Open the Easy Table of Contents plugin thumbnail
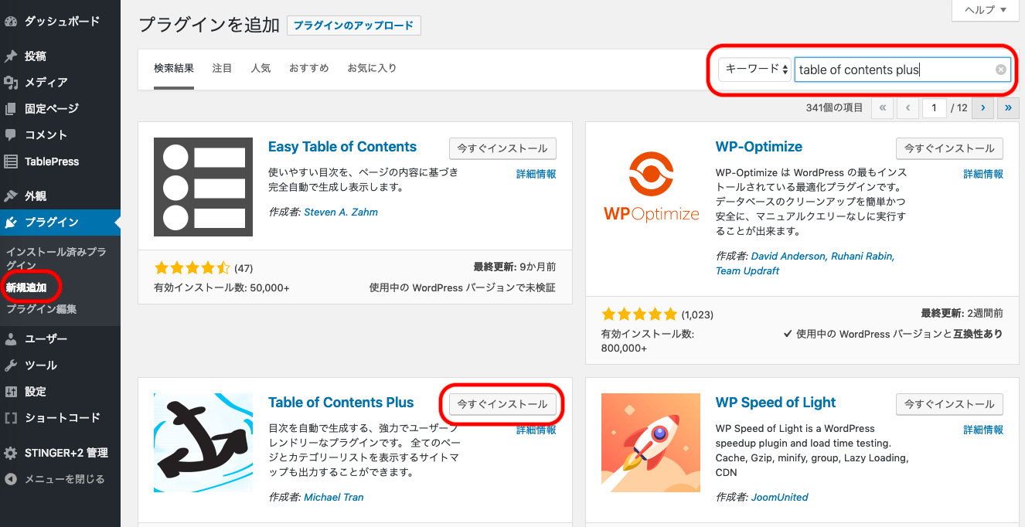Image resolution: width=1025 pixels, height=527 pixels. (203, 187)
